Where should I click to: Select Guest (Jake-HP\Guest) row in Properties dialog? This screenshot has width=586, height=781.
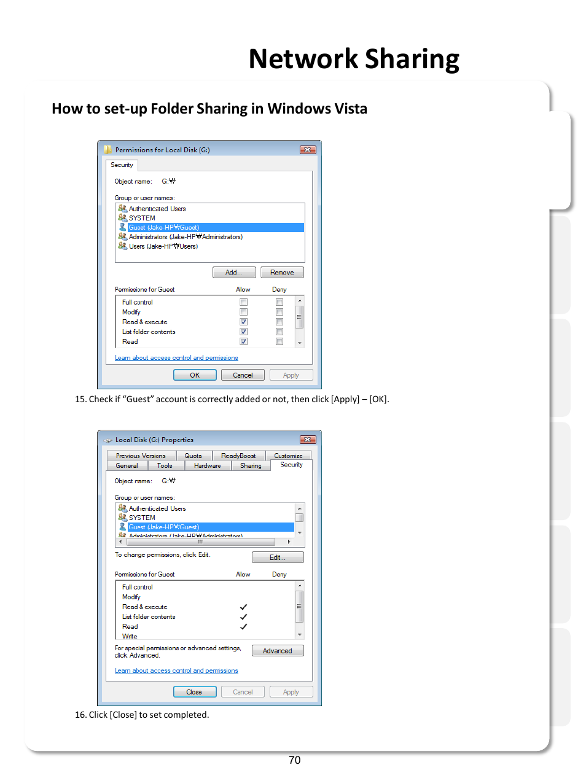point(206,527)
